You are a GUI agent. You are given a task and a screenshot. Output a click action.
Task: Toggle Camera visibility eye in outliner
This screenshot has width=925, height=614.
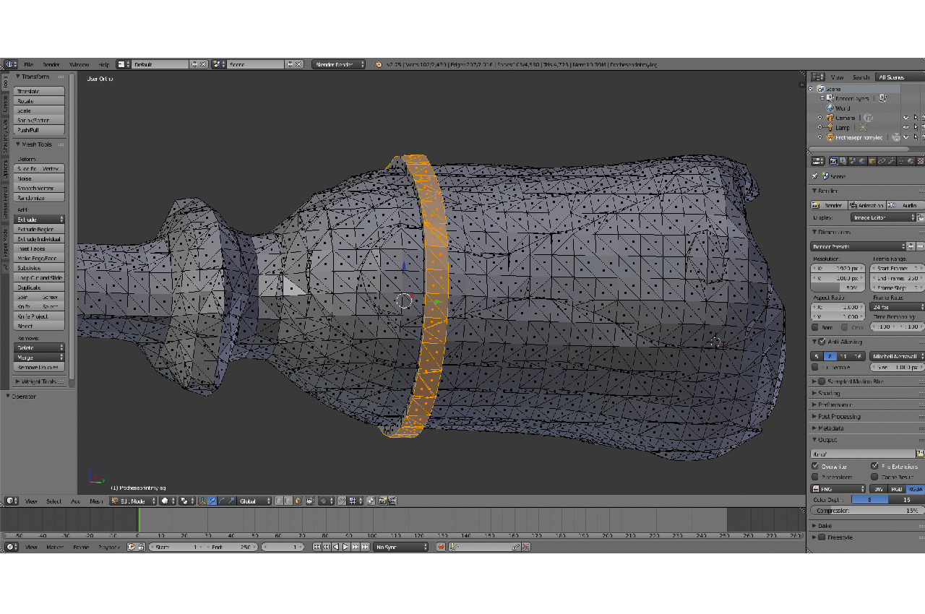pos(905,117)
